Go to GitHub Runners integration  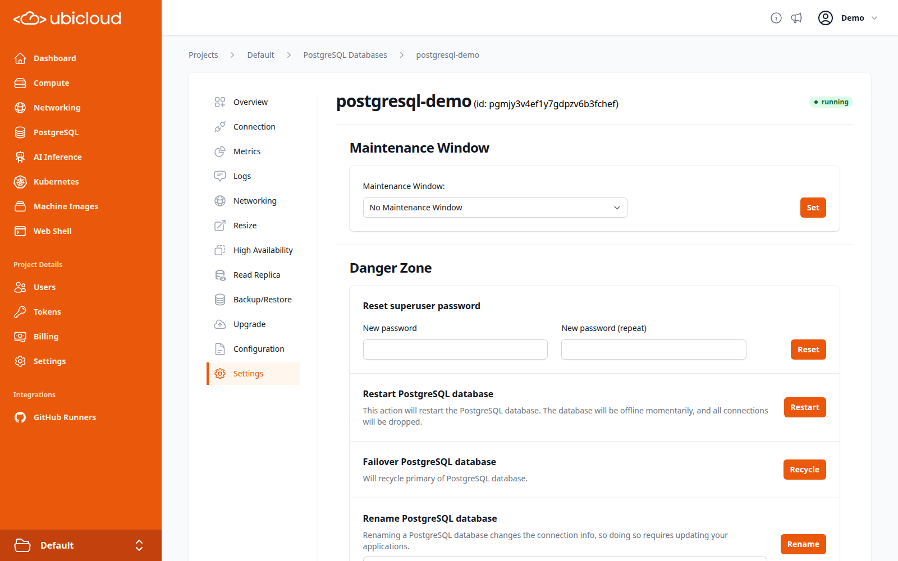[65, 417]
